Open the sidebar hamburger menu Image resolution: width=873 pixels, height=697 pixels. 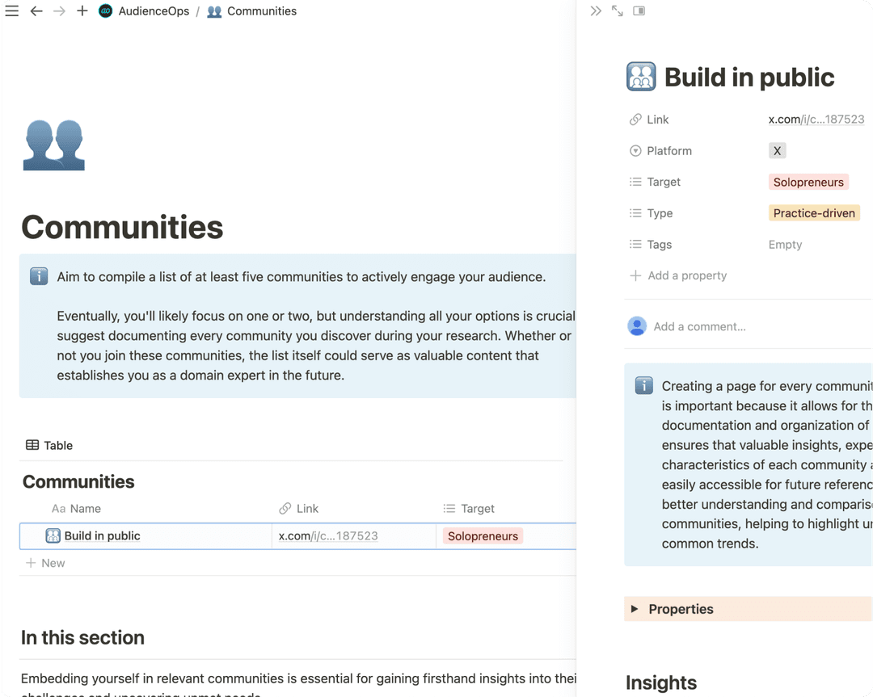coord(12,10)
